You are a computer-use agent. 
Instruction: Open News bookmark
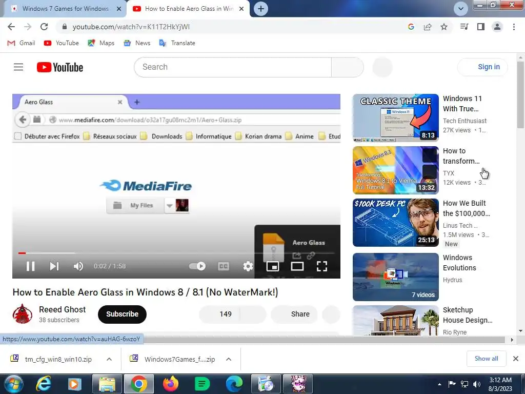[x=137, y=43]
